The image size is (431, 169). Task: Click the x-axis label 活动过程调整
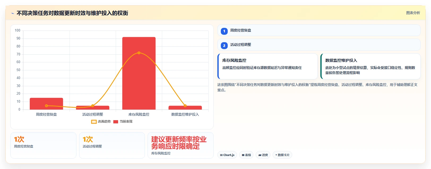(93, 114)
